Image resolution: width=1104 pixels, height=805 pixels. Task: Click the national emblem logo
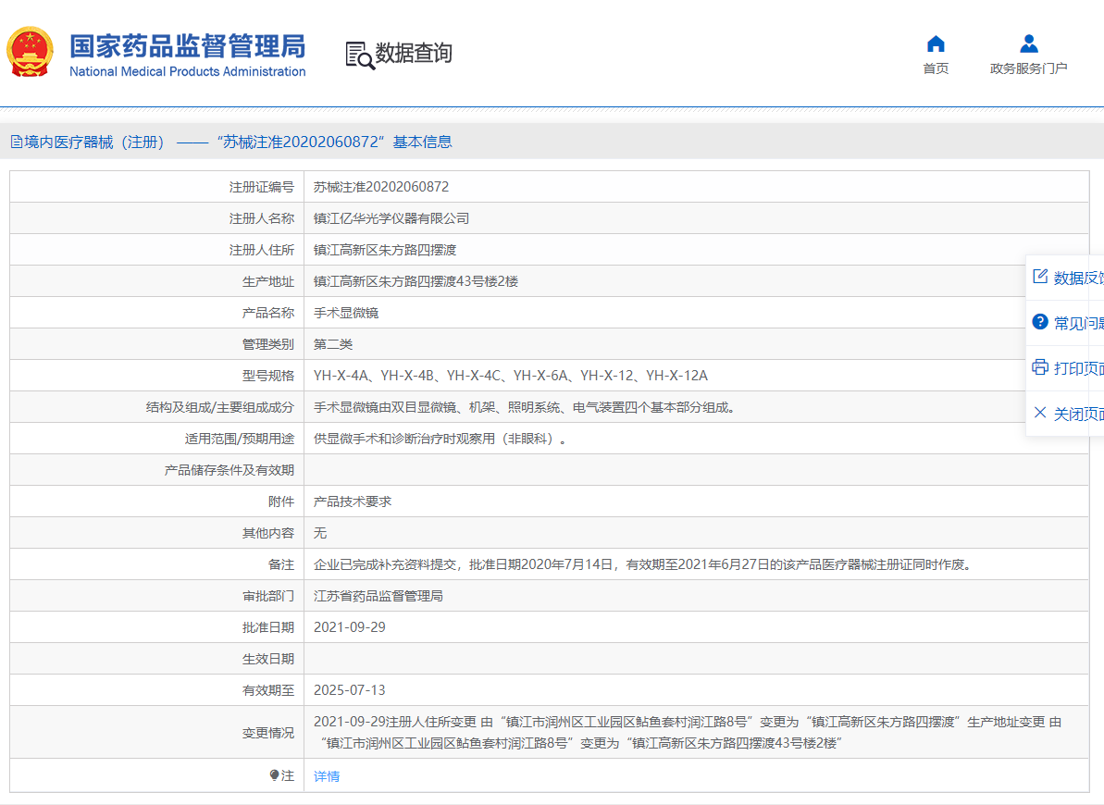coord(30,52)
